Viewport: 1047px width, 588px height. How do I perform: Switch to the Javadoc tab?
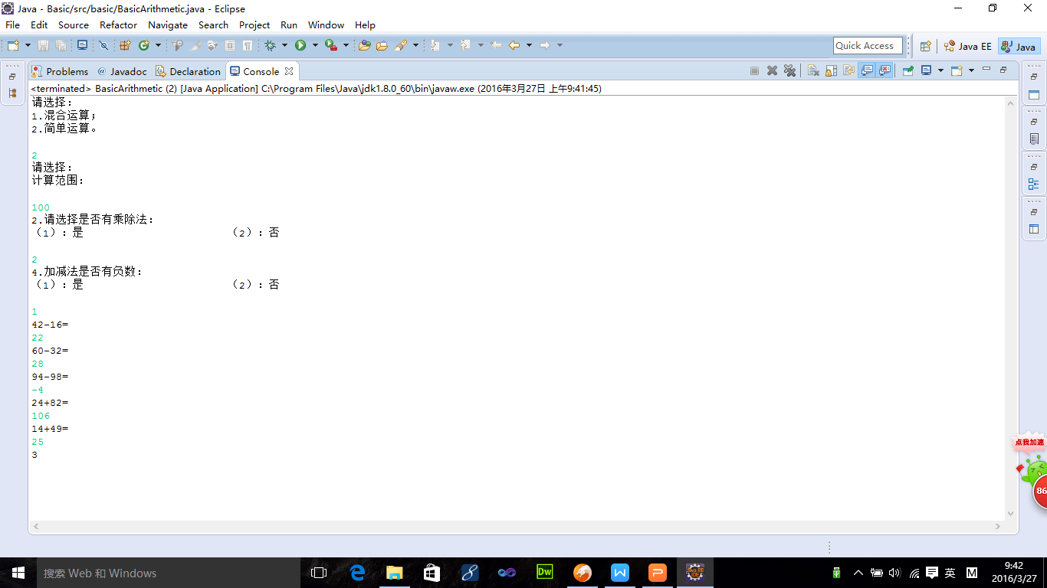pos(122,71)
